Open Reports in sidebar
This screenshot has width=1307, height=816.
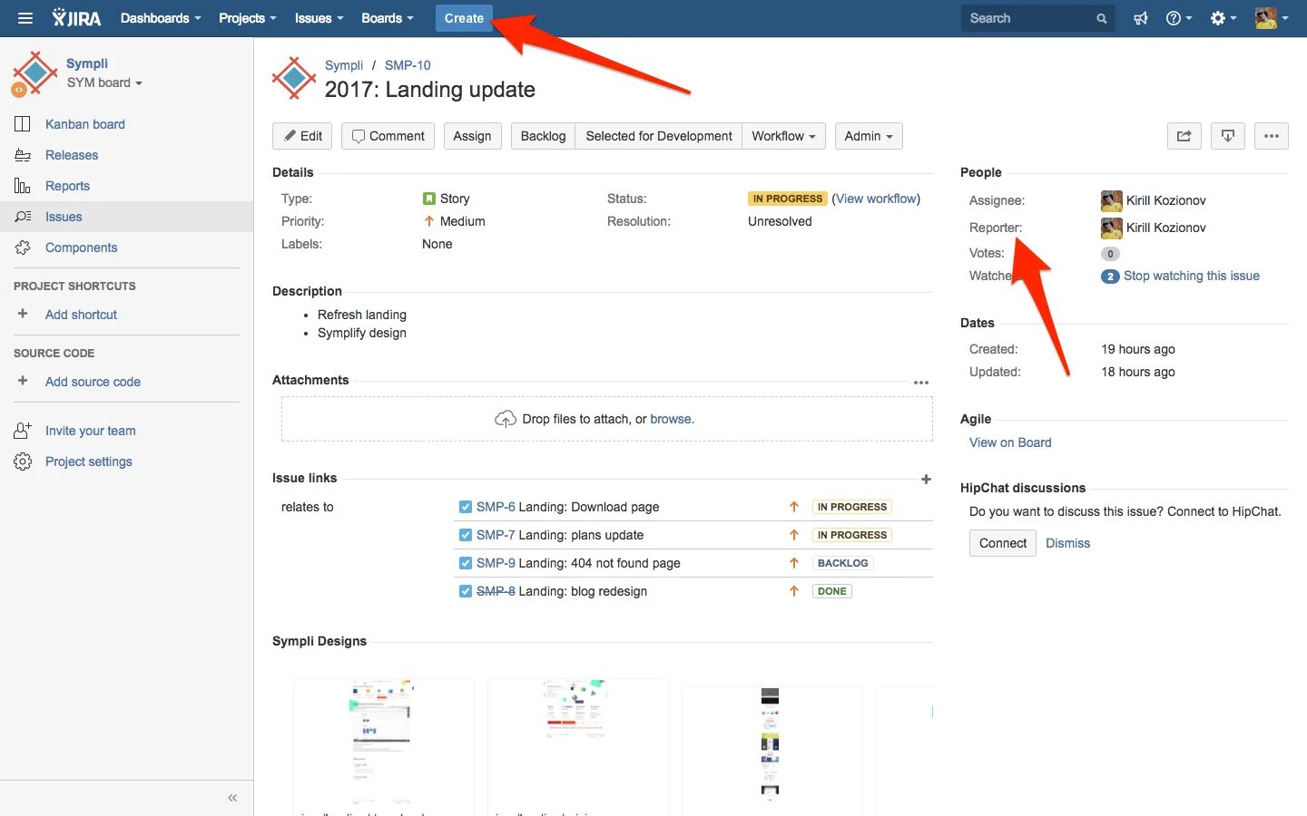67,186
